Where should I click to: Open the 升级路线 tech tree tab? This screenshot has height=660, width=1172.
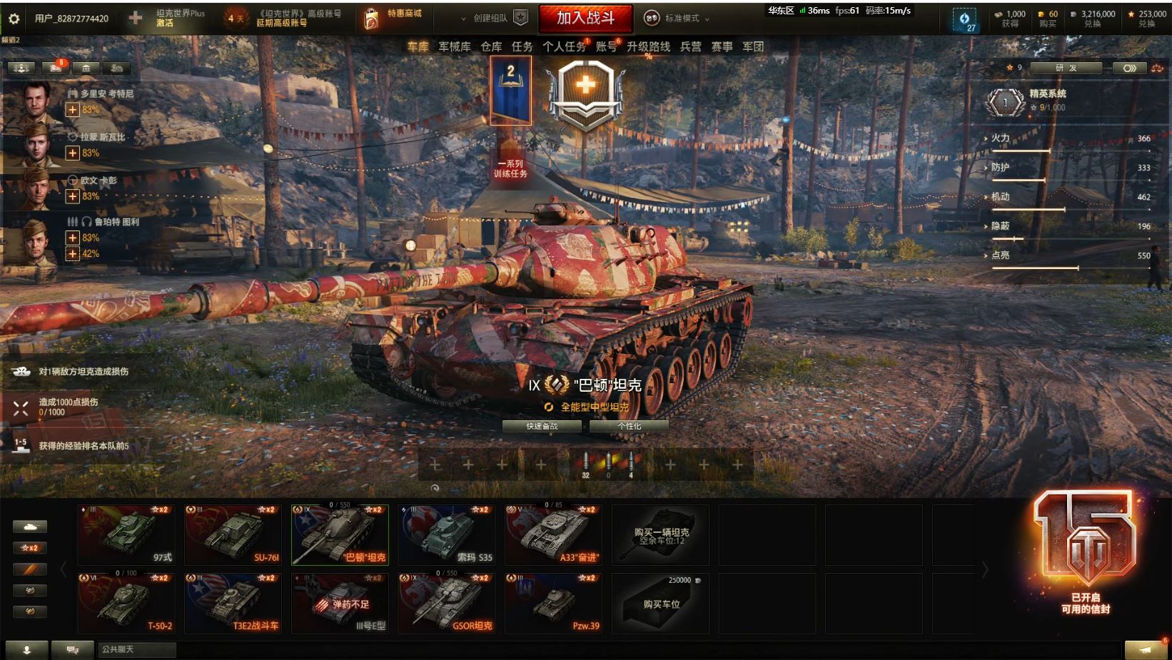648,46
